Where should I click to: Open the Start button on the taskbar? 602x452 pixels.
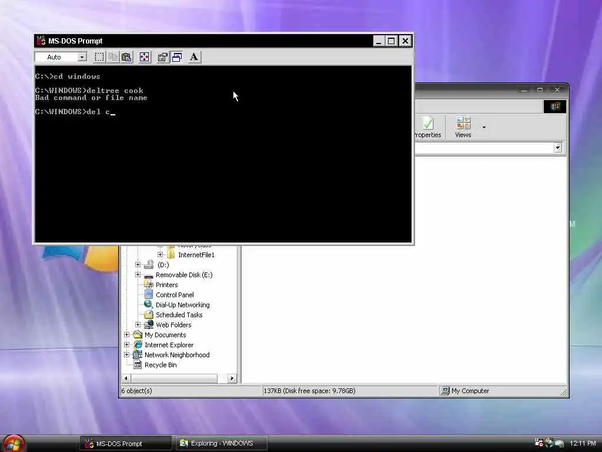tap(13, 444)
